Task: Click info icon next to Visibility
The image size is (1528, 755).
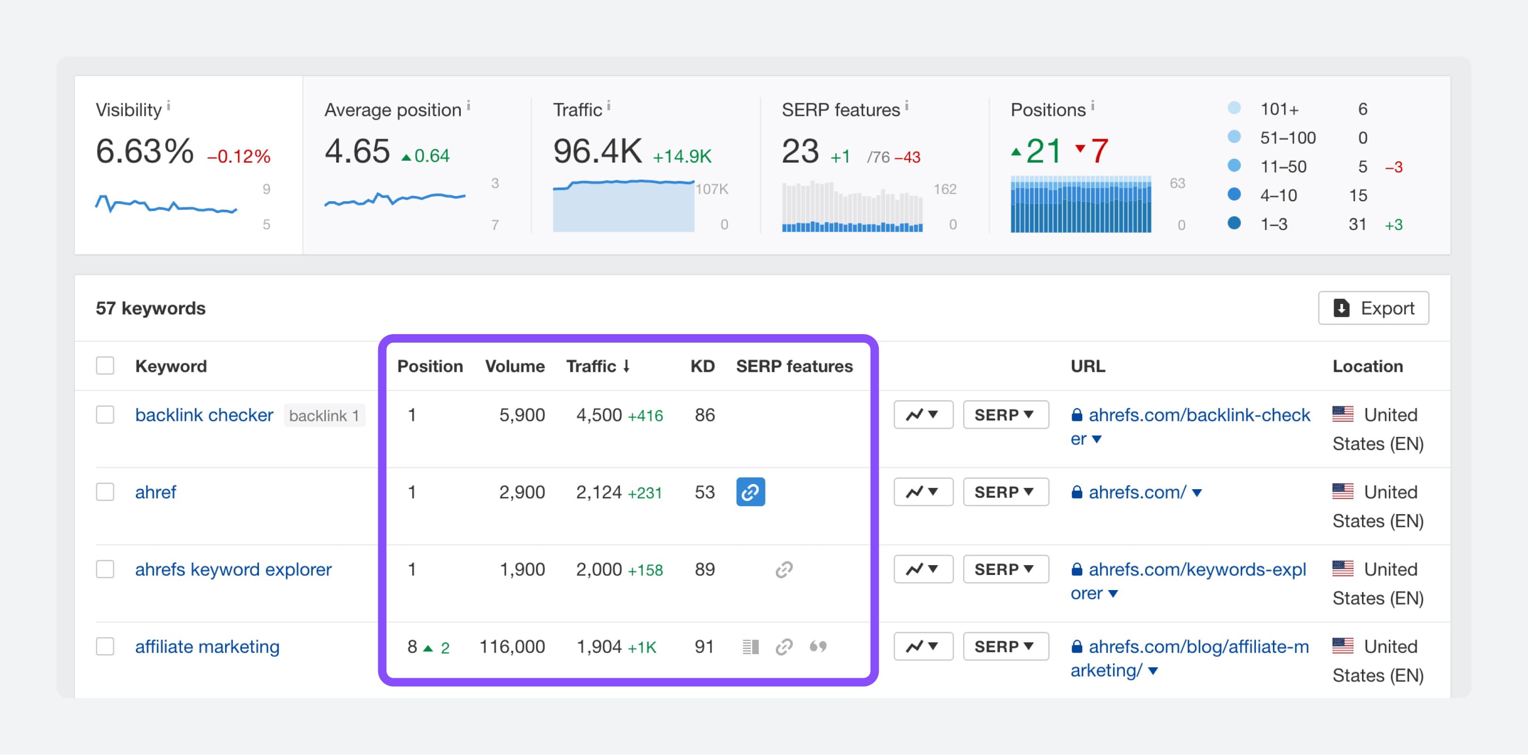Action: (x=168, y=106)
